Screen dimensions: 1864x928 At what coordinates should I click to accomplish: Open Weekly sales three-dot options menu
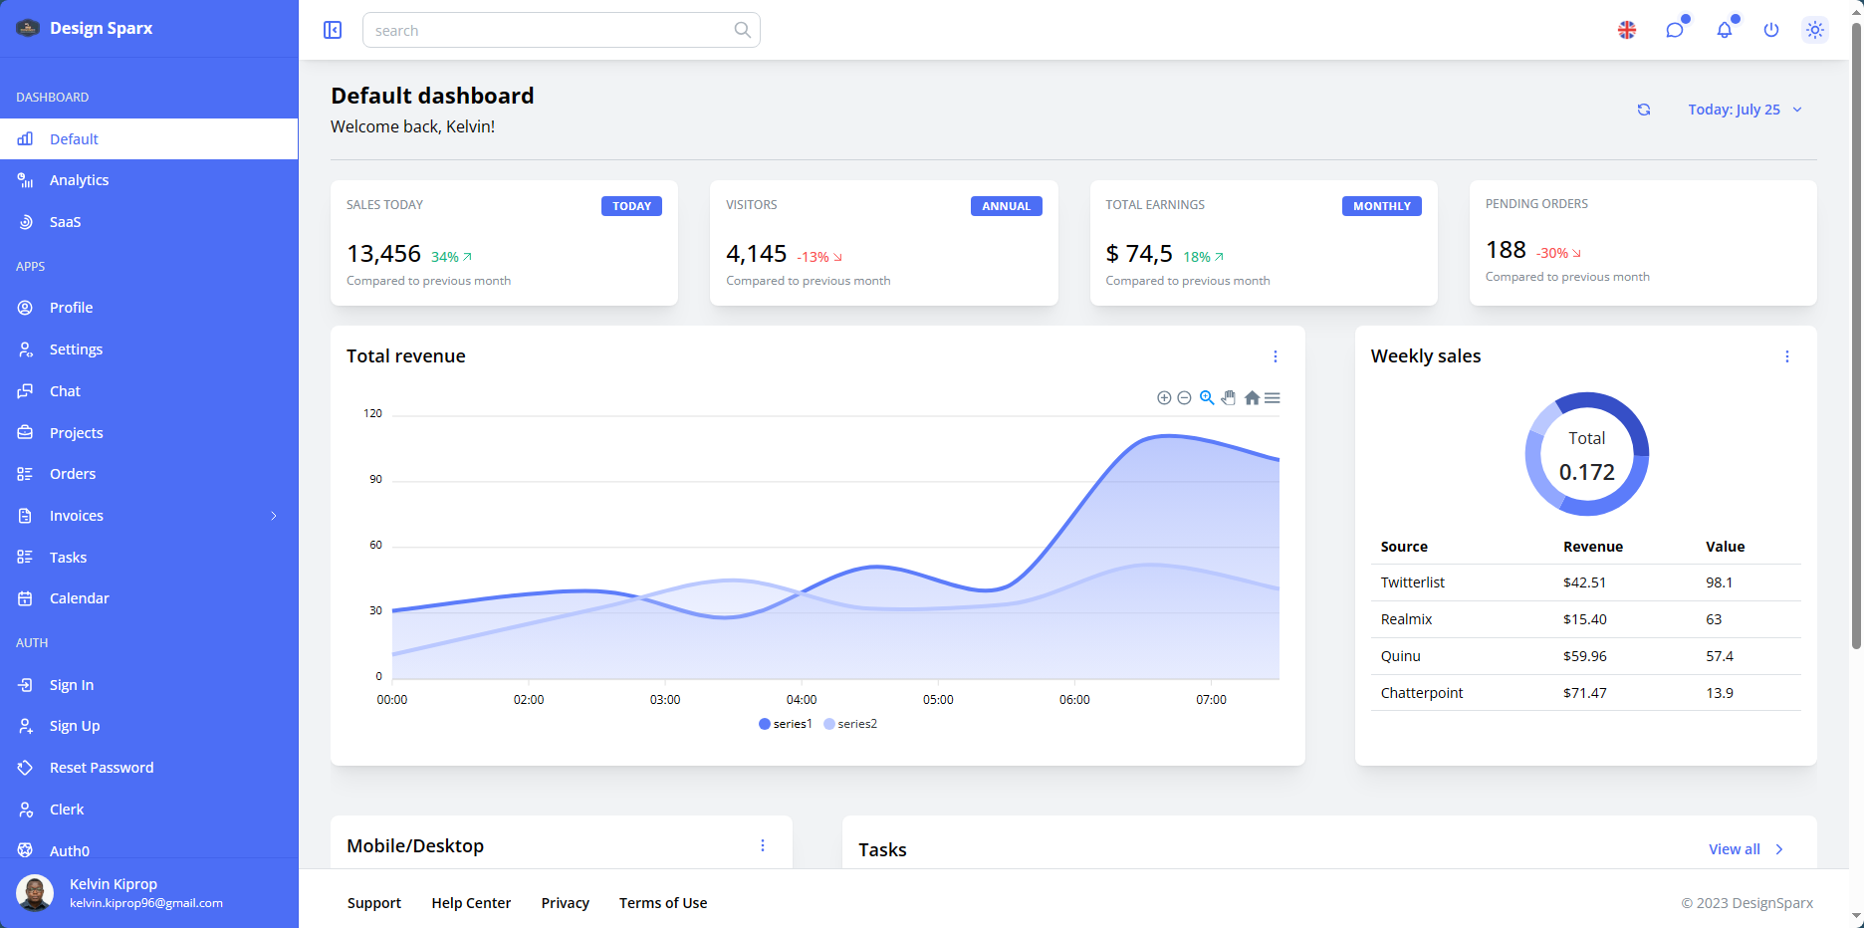point(1787,356)
